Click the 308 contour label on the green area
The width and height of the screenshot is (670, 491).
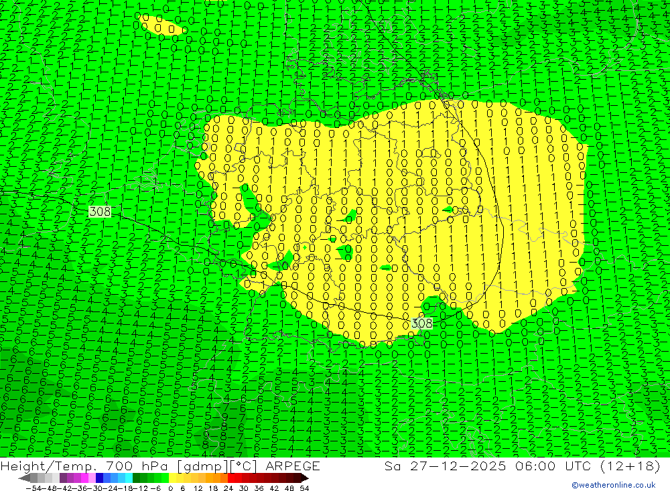[x=100, y=211]
